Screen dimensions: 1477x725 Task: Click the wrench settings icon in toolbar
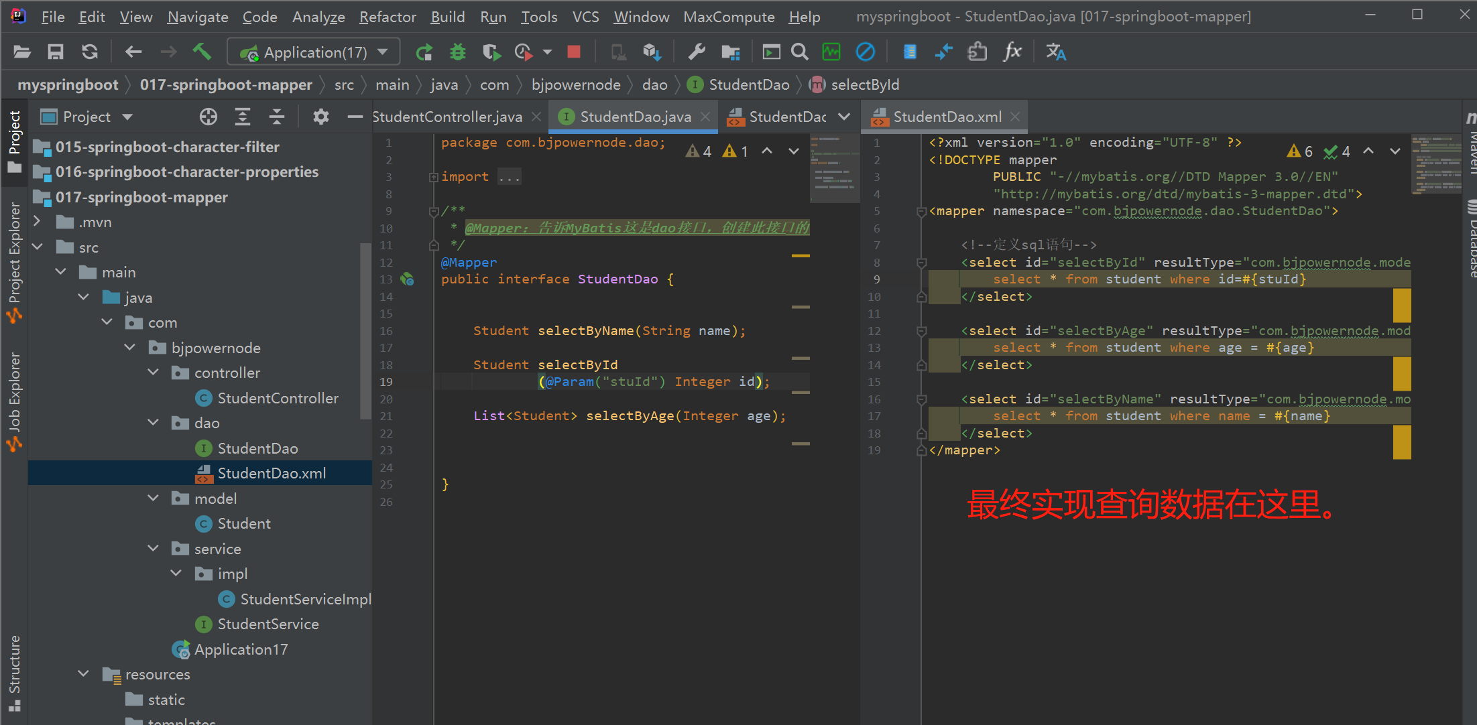point(697,52)
